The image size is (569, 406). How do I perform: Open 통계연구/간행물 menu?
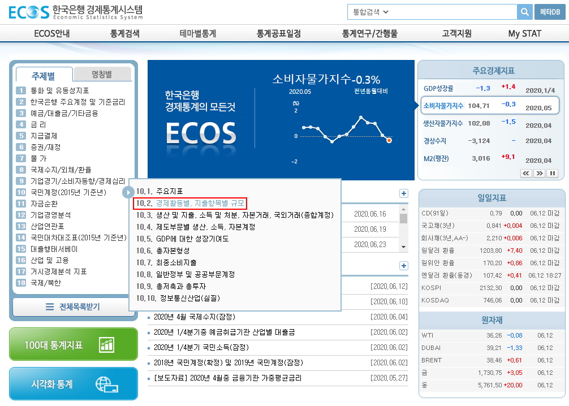370,34
